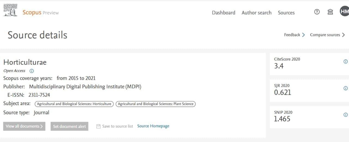349x142 pixels.
Task: Go to Author search
Action: pyautogui.click(x=257, y=13)
